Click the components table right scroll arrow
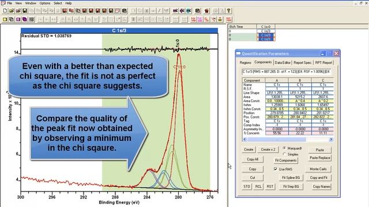Viewport: 369px width, 207px height. click(x=331, y=139)
